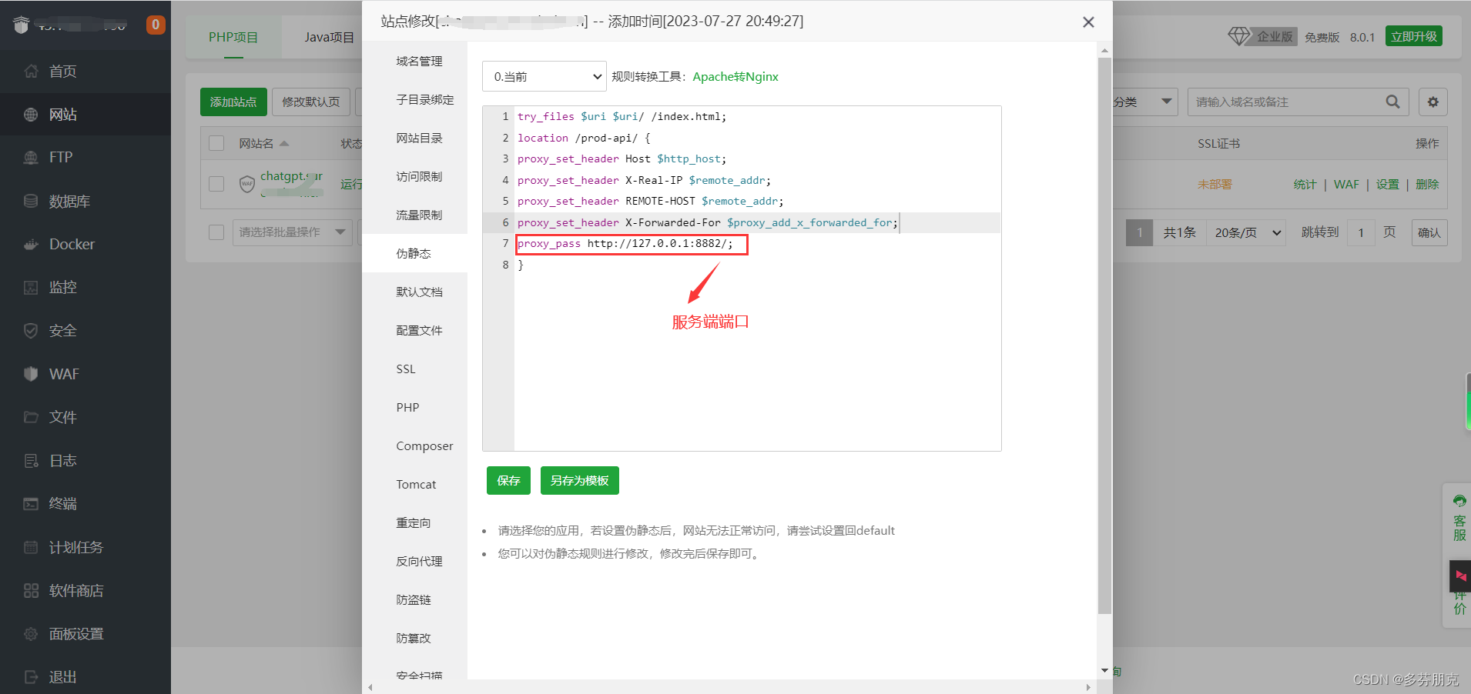Viewport: 1471px width, 694px height.
Task: Select the PHP tab in dialog
Action: click(407, 407)
